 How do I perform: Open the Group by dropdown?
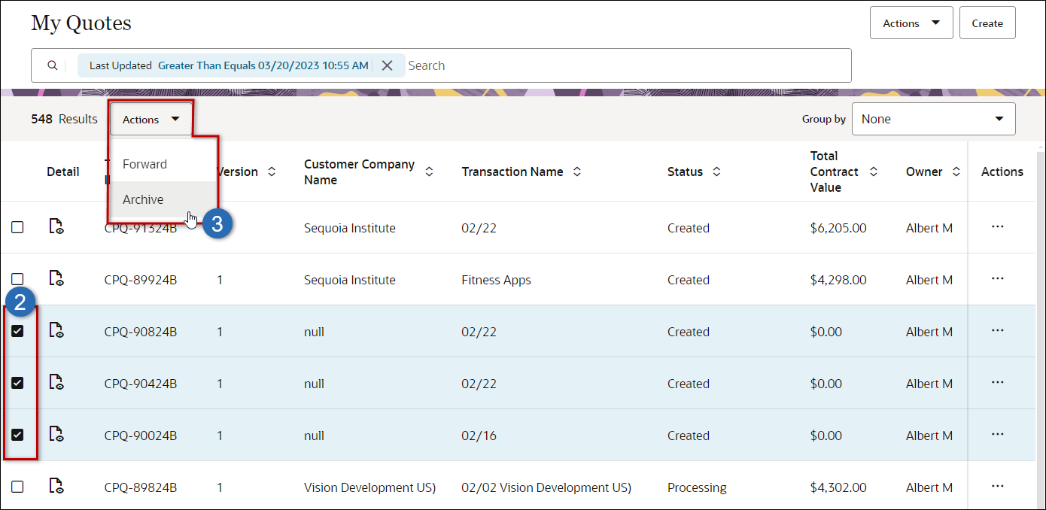coord(933,118)
